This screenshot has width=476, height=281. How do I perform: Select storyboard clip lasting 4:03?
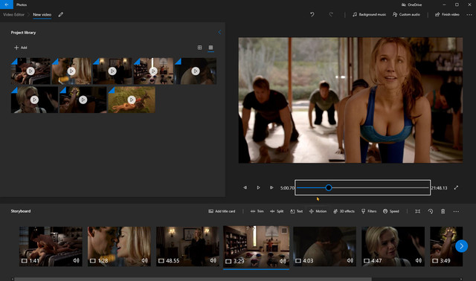pyautogui.click(x=325, y=246)
